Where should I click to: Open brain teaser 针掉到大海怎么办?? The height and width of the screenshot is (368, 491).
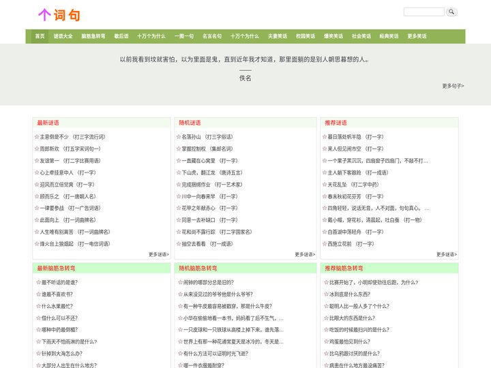click(62, 354)
